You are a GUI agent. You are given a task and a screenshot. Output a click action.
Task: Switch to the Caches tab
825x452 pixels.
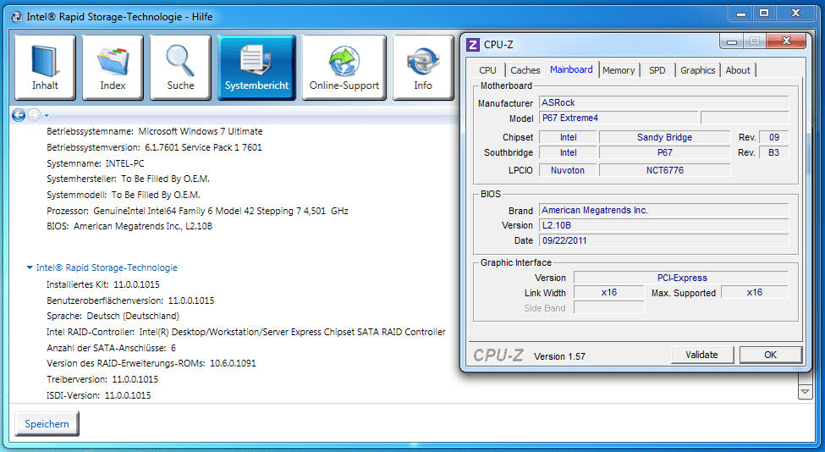[525, 70]
